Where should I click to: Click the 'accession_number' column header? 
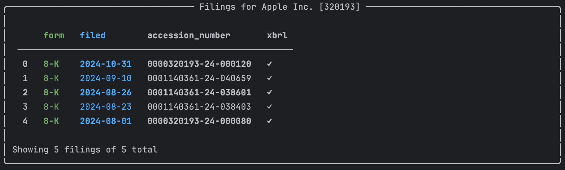[189, 35]
